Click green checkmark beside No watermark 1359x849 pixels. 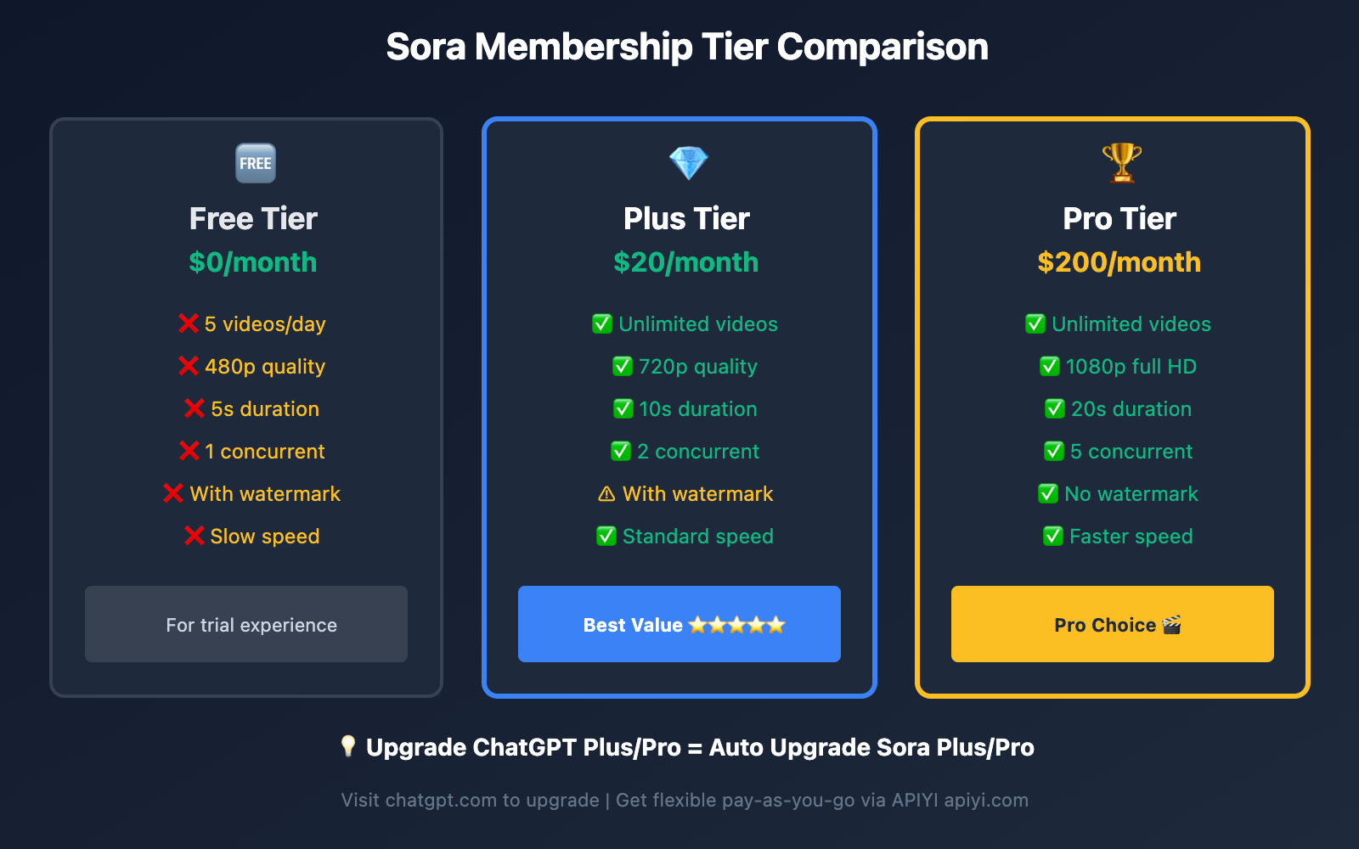point(1048,493)
